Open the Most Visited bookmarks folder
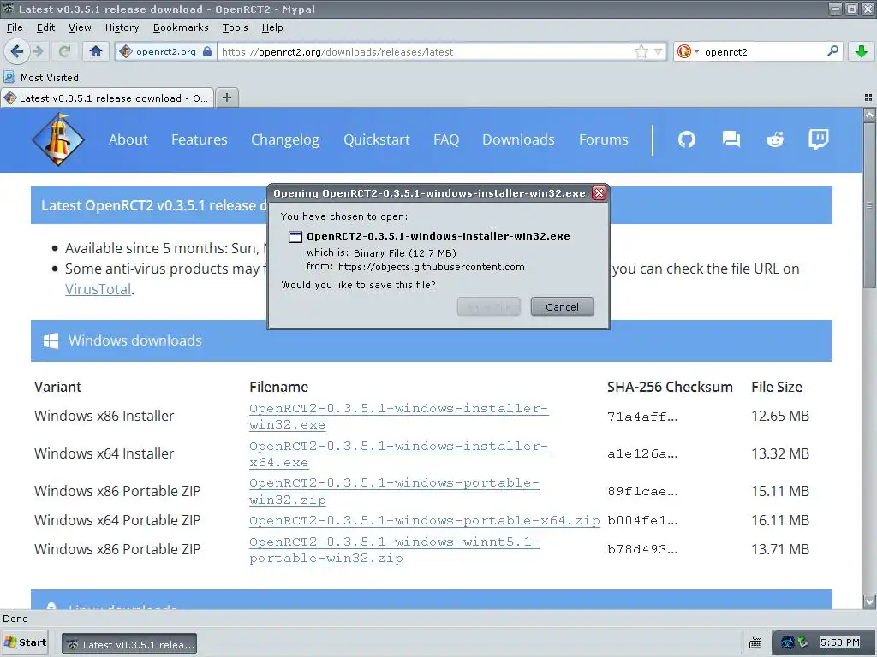Screen dimensions: 877x657 tap(41, 78)
